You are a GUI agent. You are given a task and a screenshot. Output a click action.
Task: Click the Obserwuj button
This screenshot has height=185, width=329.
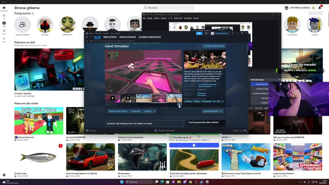coord(136,111)
